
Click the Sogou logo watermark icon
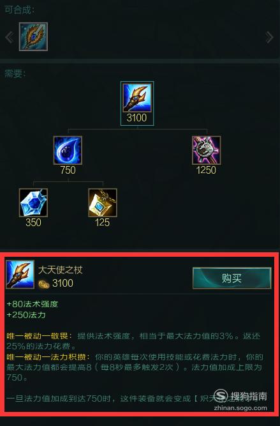click(221, 395)
